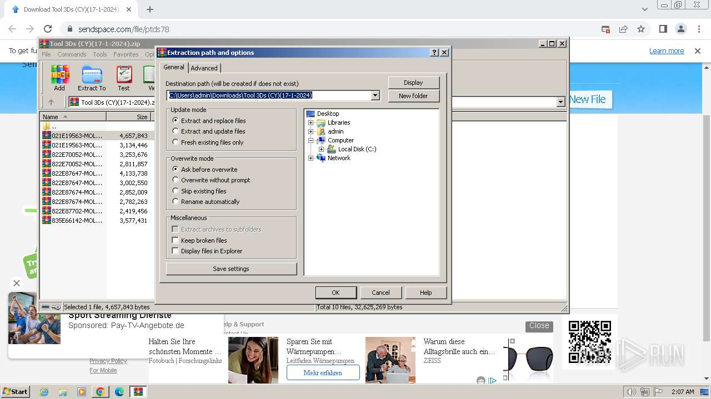The width and height of the screenshot is (711, 399).
Task: Click the New folder button
Action: click(413, 96)
